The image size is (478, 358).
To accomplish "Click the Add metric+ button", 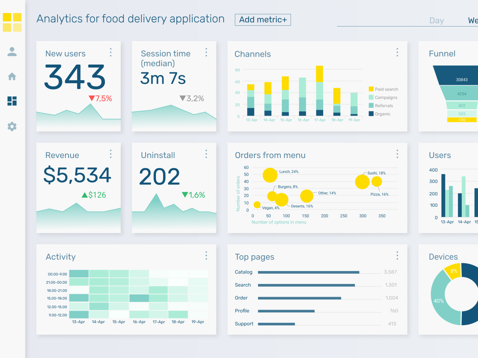I will tap(263, 20).
